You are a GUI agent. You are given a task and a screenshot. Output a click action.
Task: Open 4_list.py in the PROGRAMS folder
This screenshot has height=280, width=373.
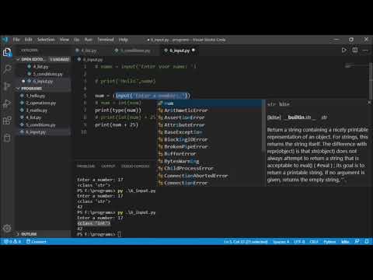44,117
